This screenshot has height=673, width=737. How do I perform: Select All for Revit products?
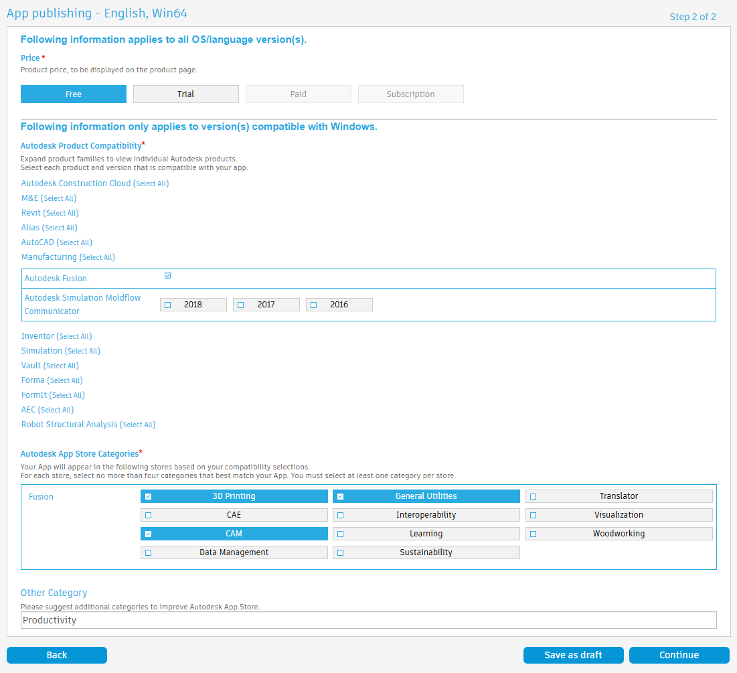(61, 213)
